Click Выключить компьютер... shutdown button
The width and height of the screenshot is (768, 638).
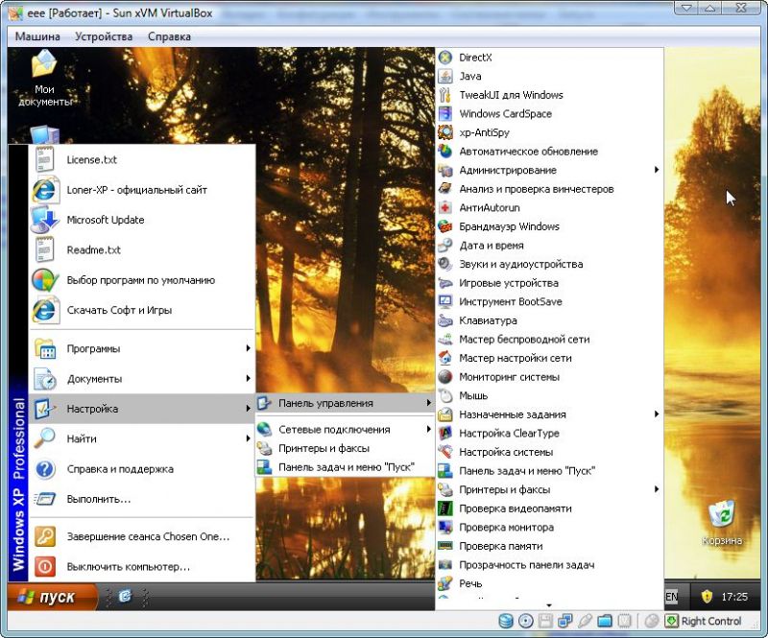(x=128, y=566)
